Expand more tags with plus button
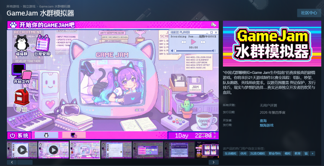The image size is (324, 166). point(312,153)
